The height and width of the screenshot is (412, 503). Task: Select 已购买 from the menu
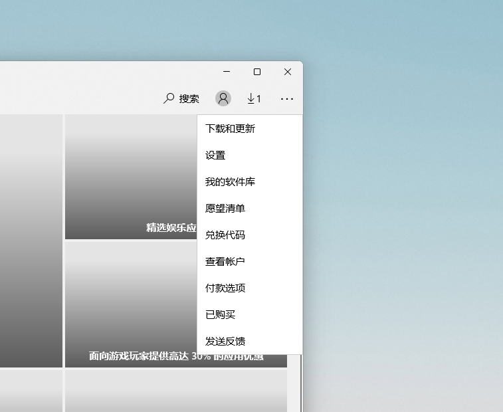pyautogui.click(x=250, y=315)
